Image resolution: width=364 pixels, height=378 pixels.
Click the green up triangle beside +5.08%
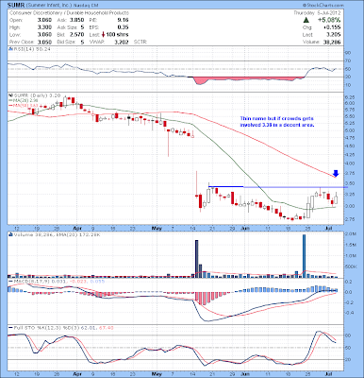[x=306, y=20]
